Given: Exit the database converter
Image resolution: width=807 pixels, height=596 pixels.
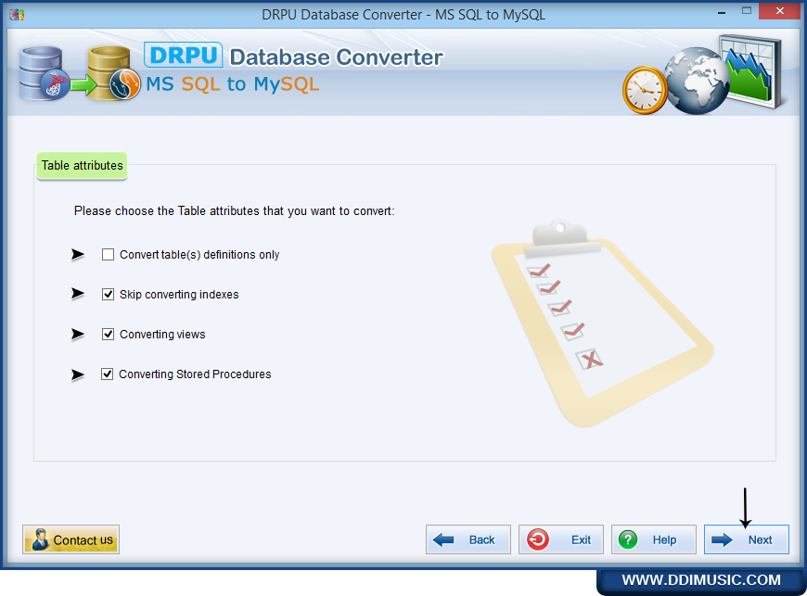Looking at the screenshot, I should (x=560, y=539).
